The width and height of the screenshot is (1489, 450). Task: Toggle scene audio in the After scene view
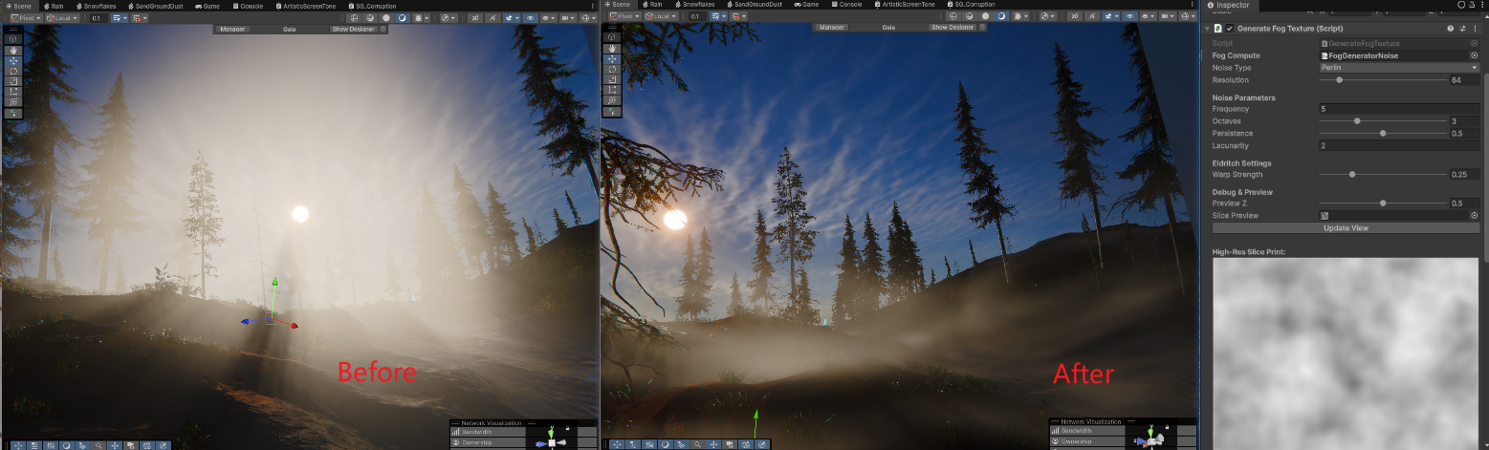tap(1092, 16)
